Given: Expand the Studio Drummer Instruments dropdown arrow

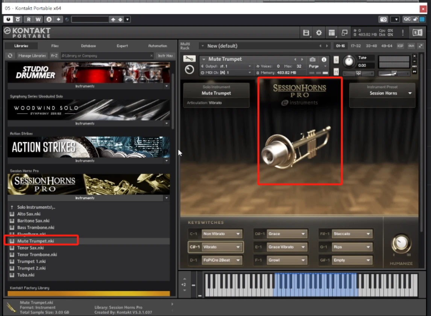Looking at the screenshot, I should (167, 87).
